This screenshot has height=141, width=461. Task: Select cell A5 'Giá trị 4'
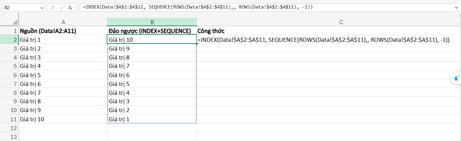(63, 66)
